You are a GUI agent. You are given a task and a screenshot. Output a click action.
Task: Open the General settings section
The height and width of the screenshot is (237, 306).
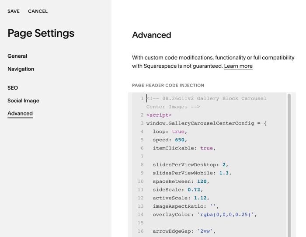[x=17, y=56]
